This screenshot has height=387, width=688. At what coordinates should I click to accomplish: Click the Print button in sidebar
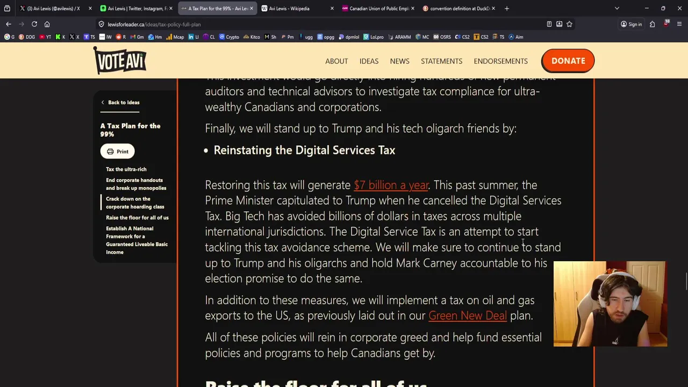(x=117, y=152)
